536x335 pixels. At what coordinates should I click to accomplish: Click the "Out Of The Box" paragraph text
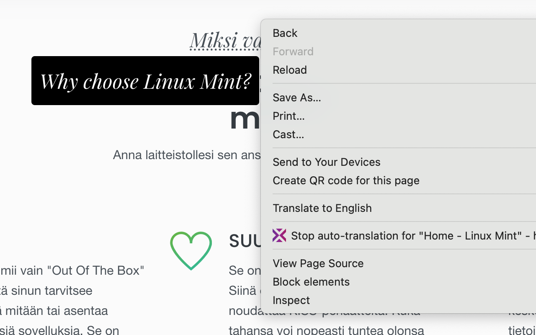pos(72,271)
